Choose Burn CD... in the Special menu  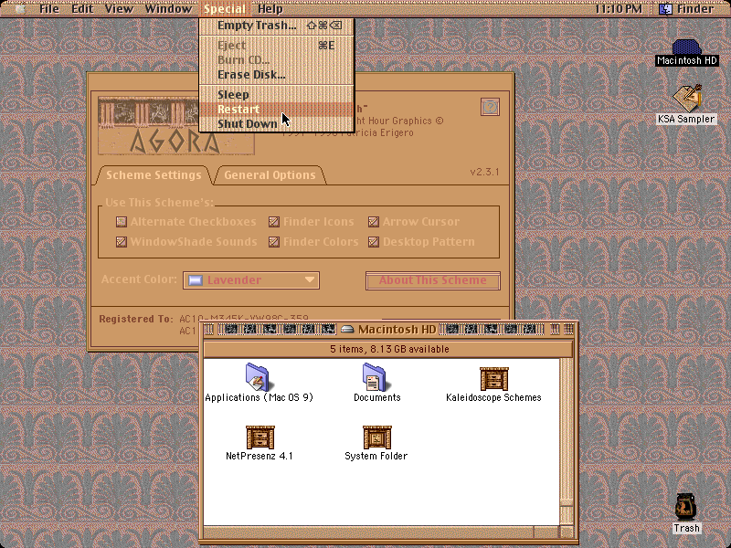pos(277,59)
